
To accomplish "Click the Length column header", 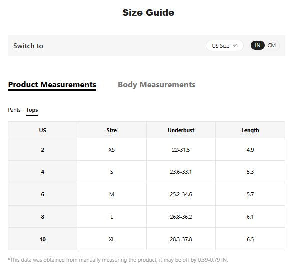I will pos(250,130).
